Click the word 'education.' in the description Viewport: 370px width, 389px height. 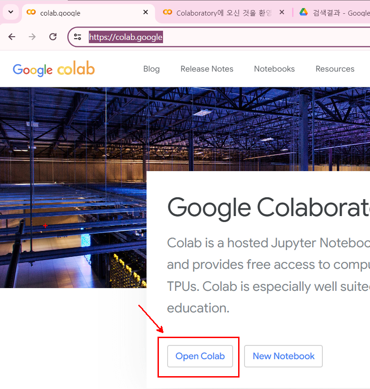[x=198, y=308]
